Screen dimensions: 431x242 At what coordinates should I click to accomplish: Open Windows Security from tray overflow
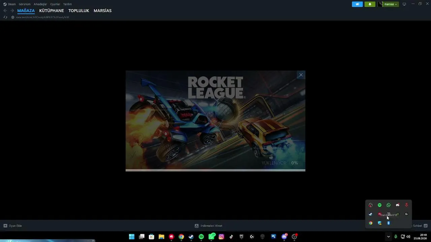379,223
